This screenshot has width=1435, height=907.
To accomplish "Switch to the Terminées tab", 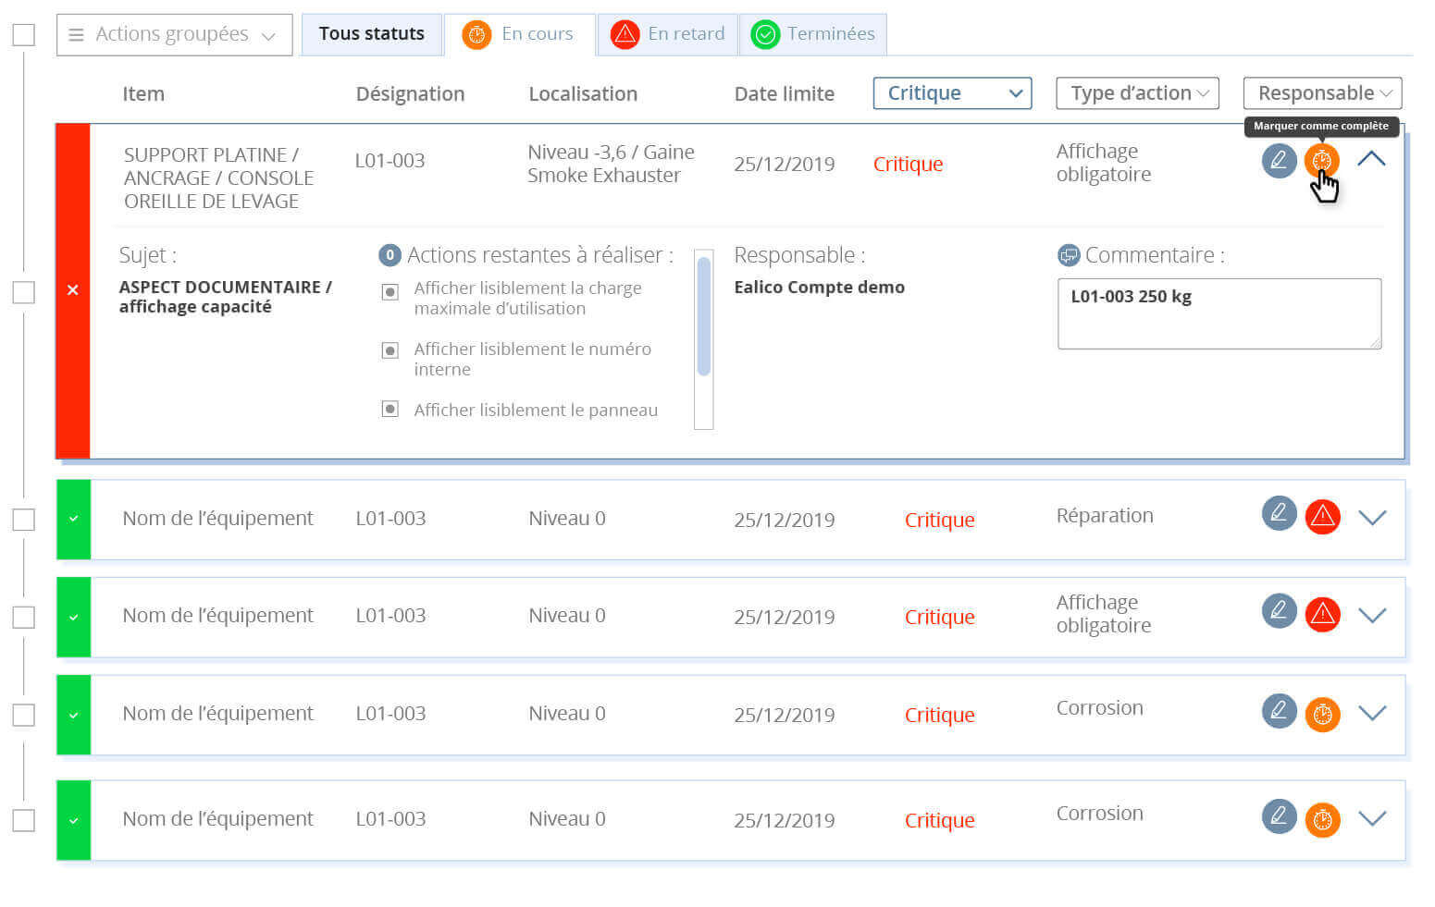I will pos(813,34).
